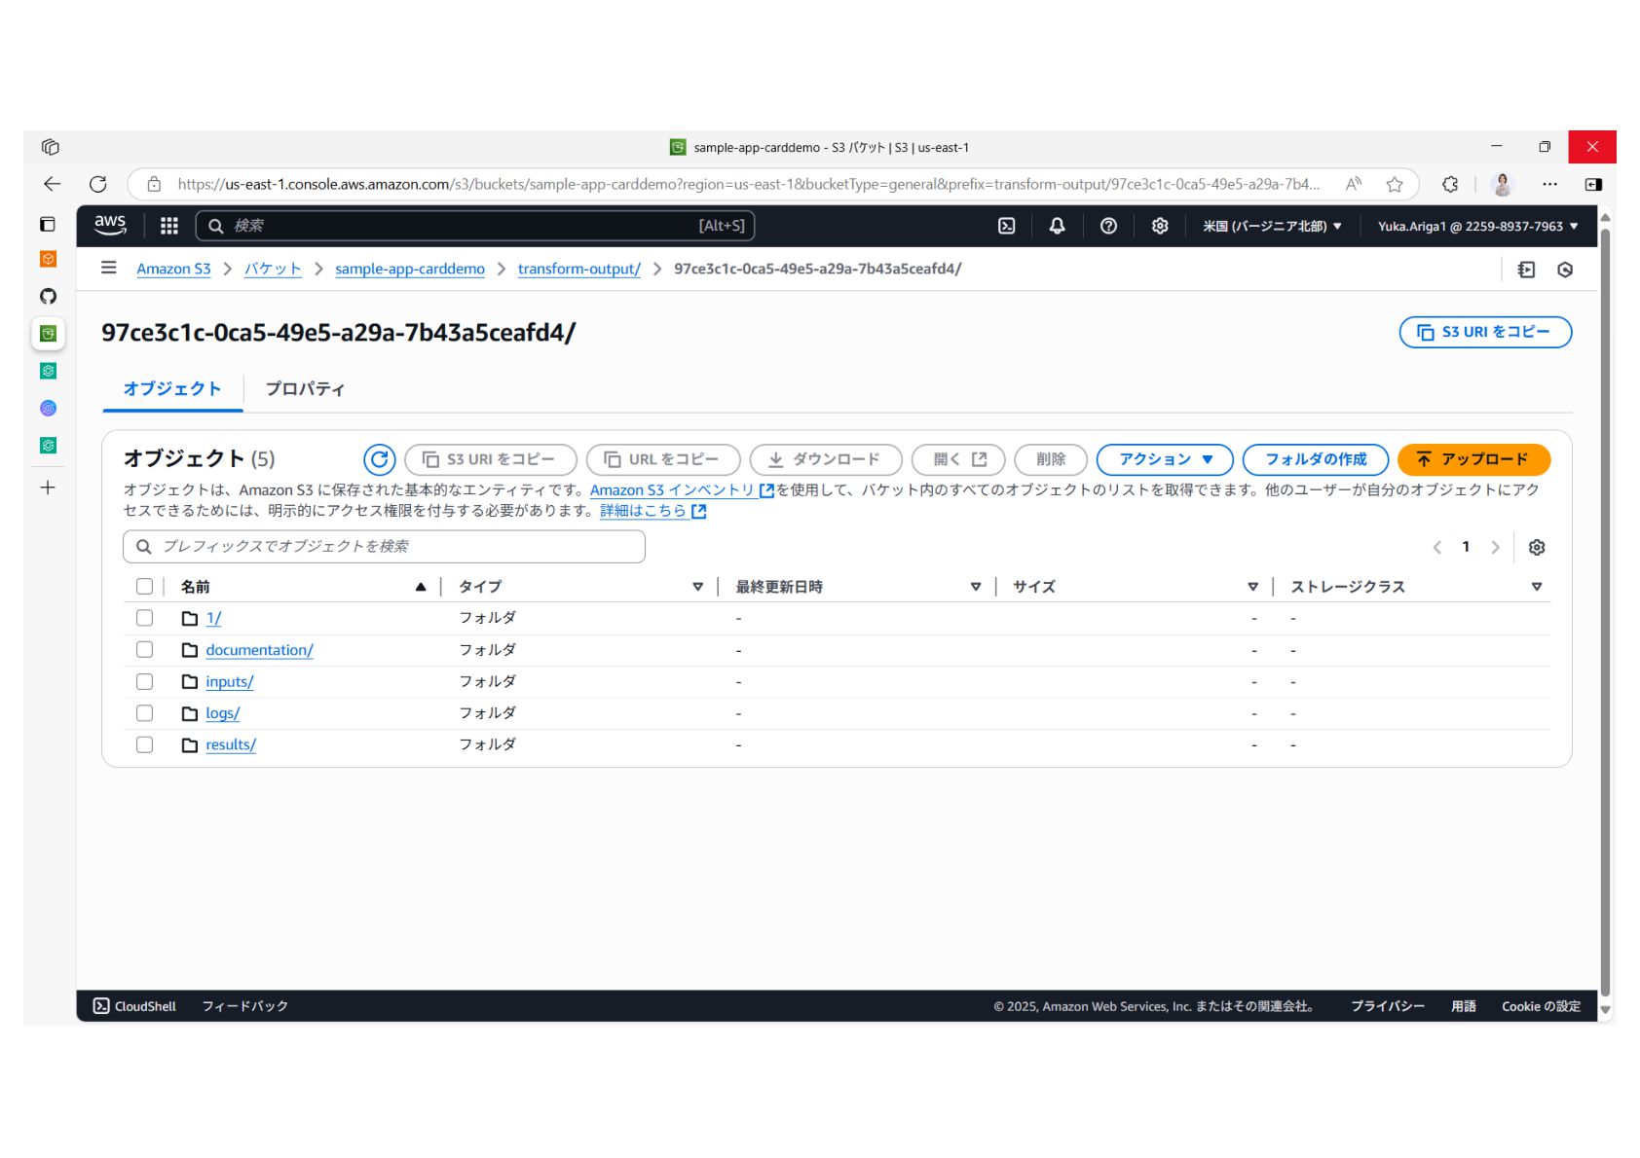
Task: Open the read aloud icon in address bar
Action: click(x=1354, y=184)
